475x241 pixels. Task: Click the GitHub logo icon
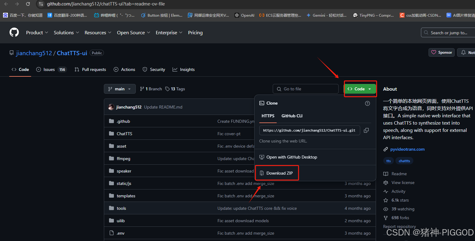(14, 32)
